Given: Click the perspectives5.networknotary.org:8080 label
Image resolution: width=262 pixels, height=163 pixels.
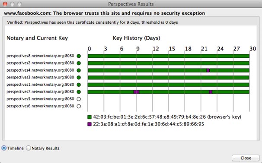Looking at the screenshot, I should [x=40, y=99].
